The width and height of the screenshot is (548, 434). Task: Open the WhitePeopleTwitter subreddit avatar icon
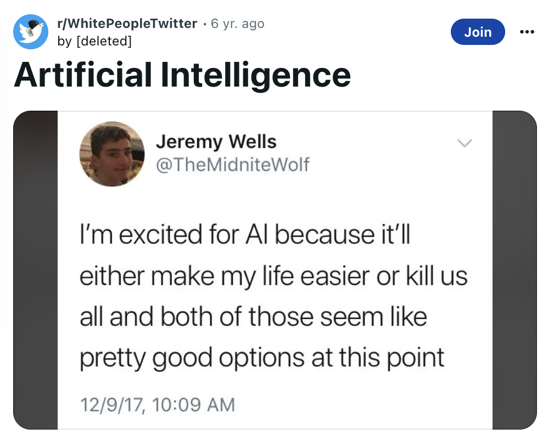31,32
